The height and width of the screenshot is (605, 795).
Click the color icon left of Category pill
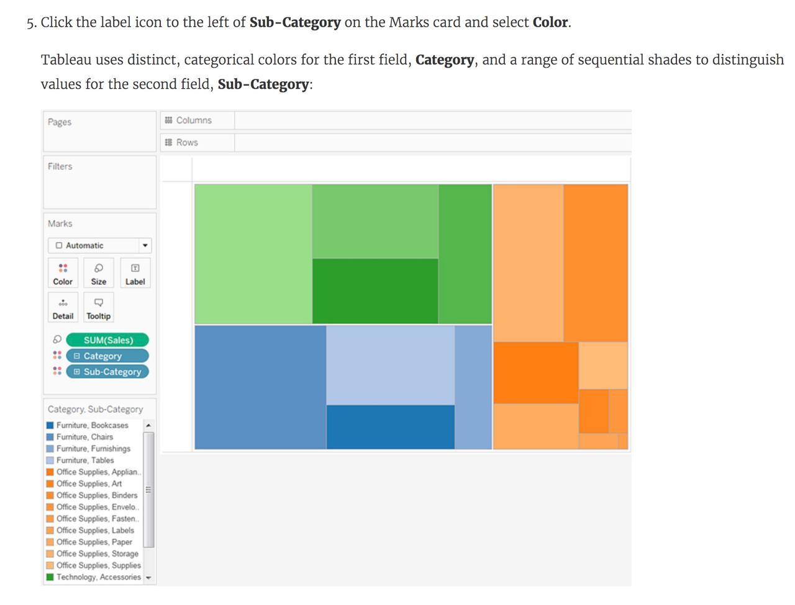point(57,356)
